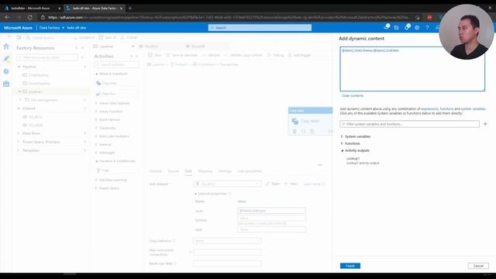The width and height of the screenshot is (496, 279).
Task: Switch to the General tab
Action: click(155, 171)
